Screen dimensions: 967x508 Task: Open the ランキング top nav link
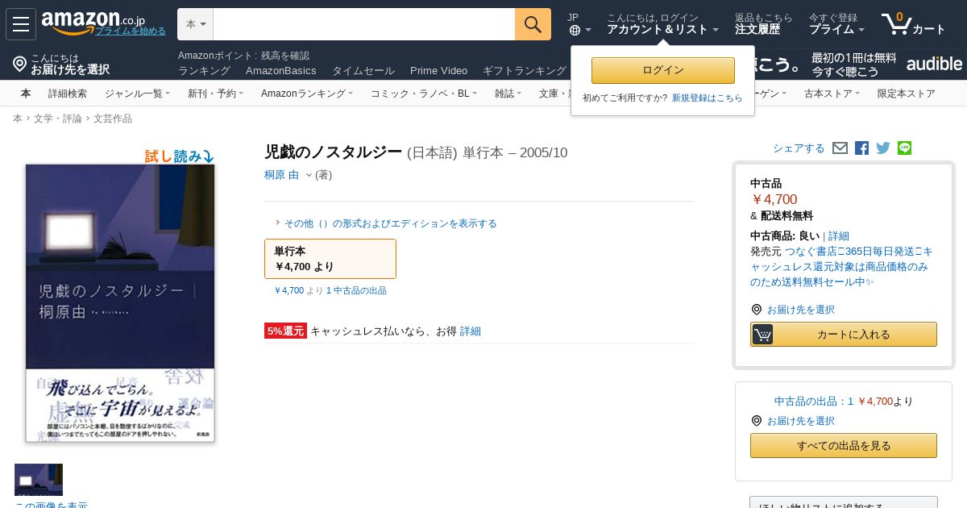coord(204,71)
